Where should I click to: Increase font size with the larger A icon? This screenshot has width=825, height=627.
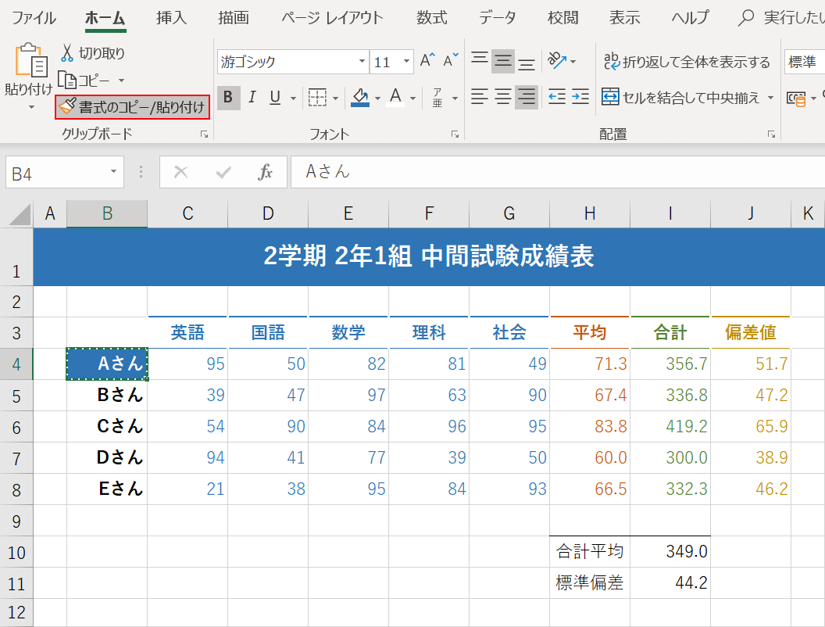[x=427, y=60]
